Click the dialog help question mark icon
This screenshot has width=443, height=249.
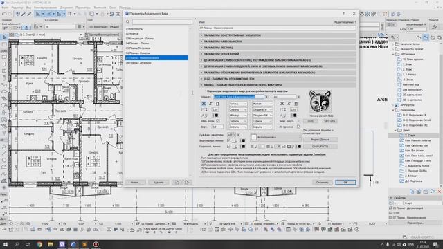pyautogui.click(x=344, y=13)
